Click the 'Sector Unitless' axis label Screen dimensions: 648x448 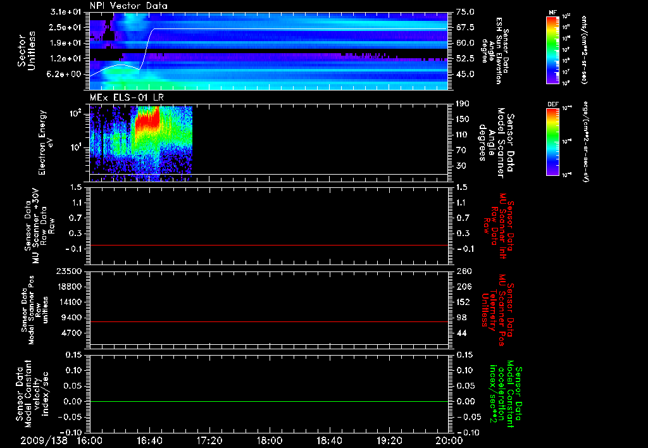coord(27,51)
